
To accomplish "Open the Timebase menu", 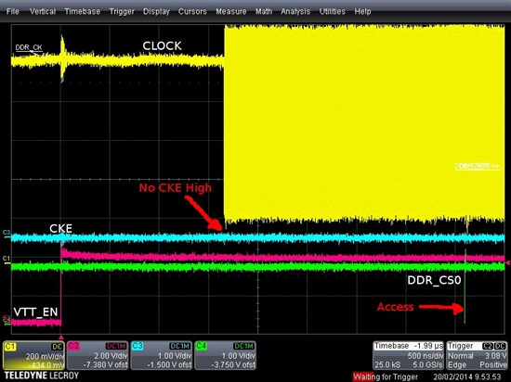I will [83, 11].
